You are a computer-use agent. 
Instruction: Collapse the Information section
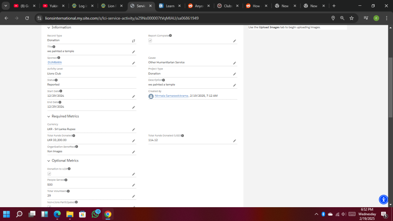pos(49,28)
